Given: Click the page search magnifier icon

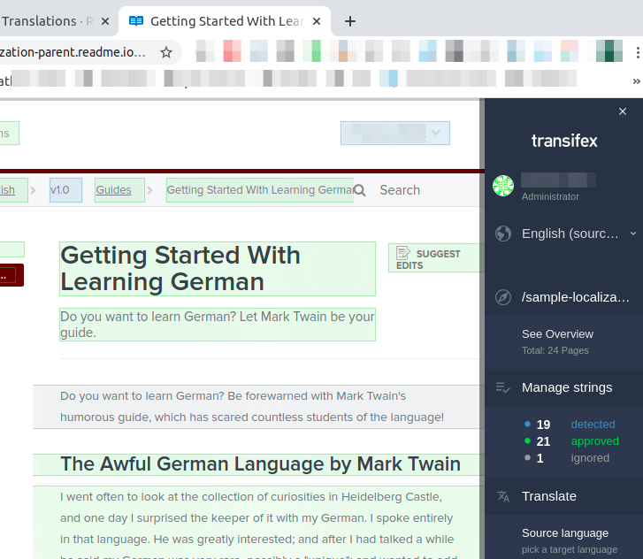Looking at the screenshot, I should click(360, 190).
